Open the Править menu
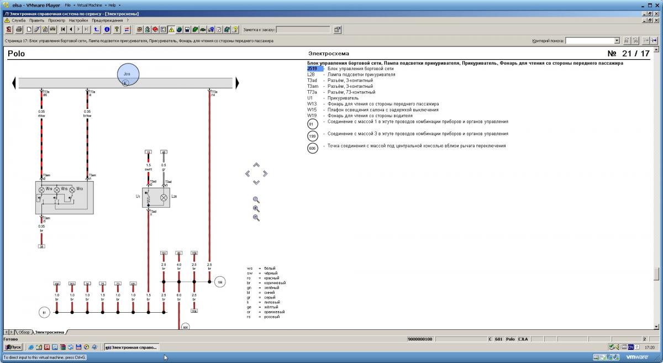The width and height of the screenshot is (663, 363). pos(37,20)
